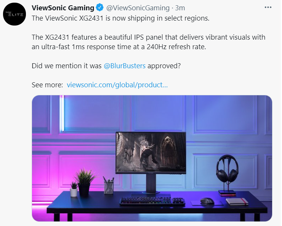Open the tweet via 3m timestamp

tap(180, 8)
